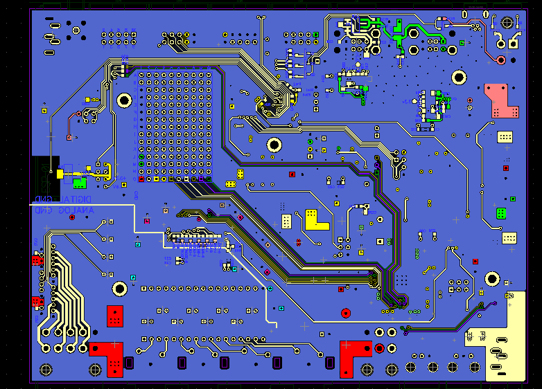Screen dimensions: 542x389
Task: Click the magenta square test pad
Action: pyautogui.click(x=147, y=221)
